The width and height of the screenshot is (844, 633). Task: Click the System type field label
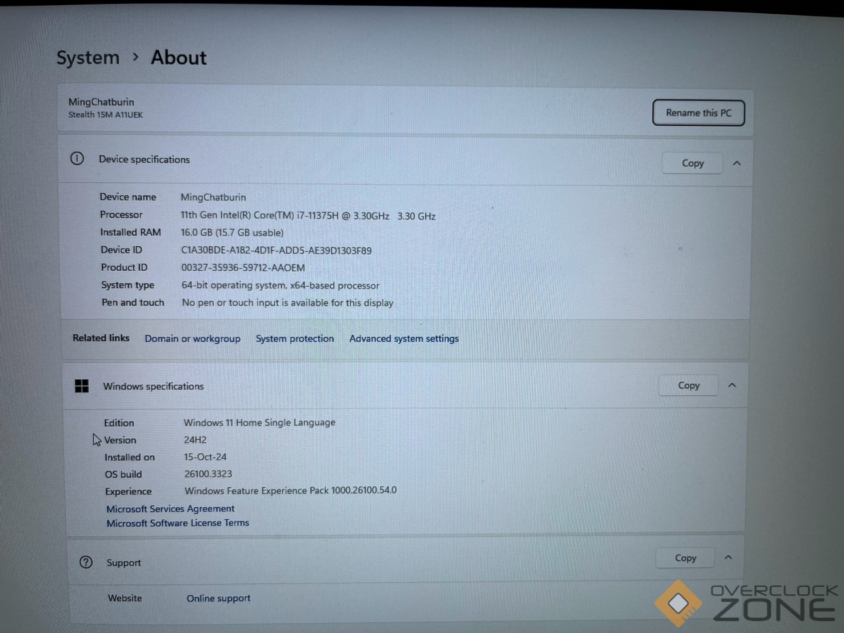[x=127, y=285]
